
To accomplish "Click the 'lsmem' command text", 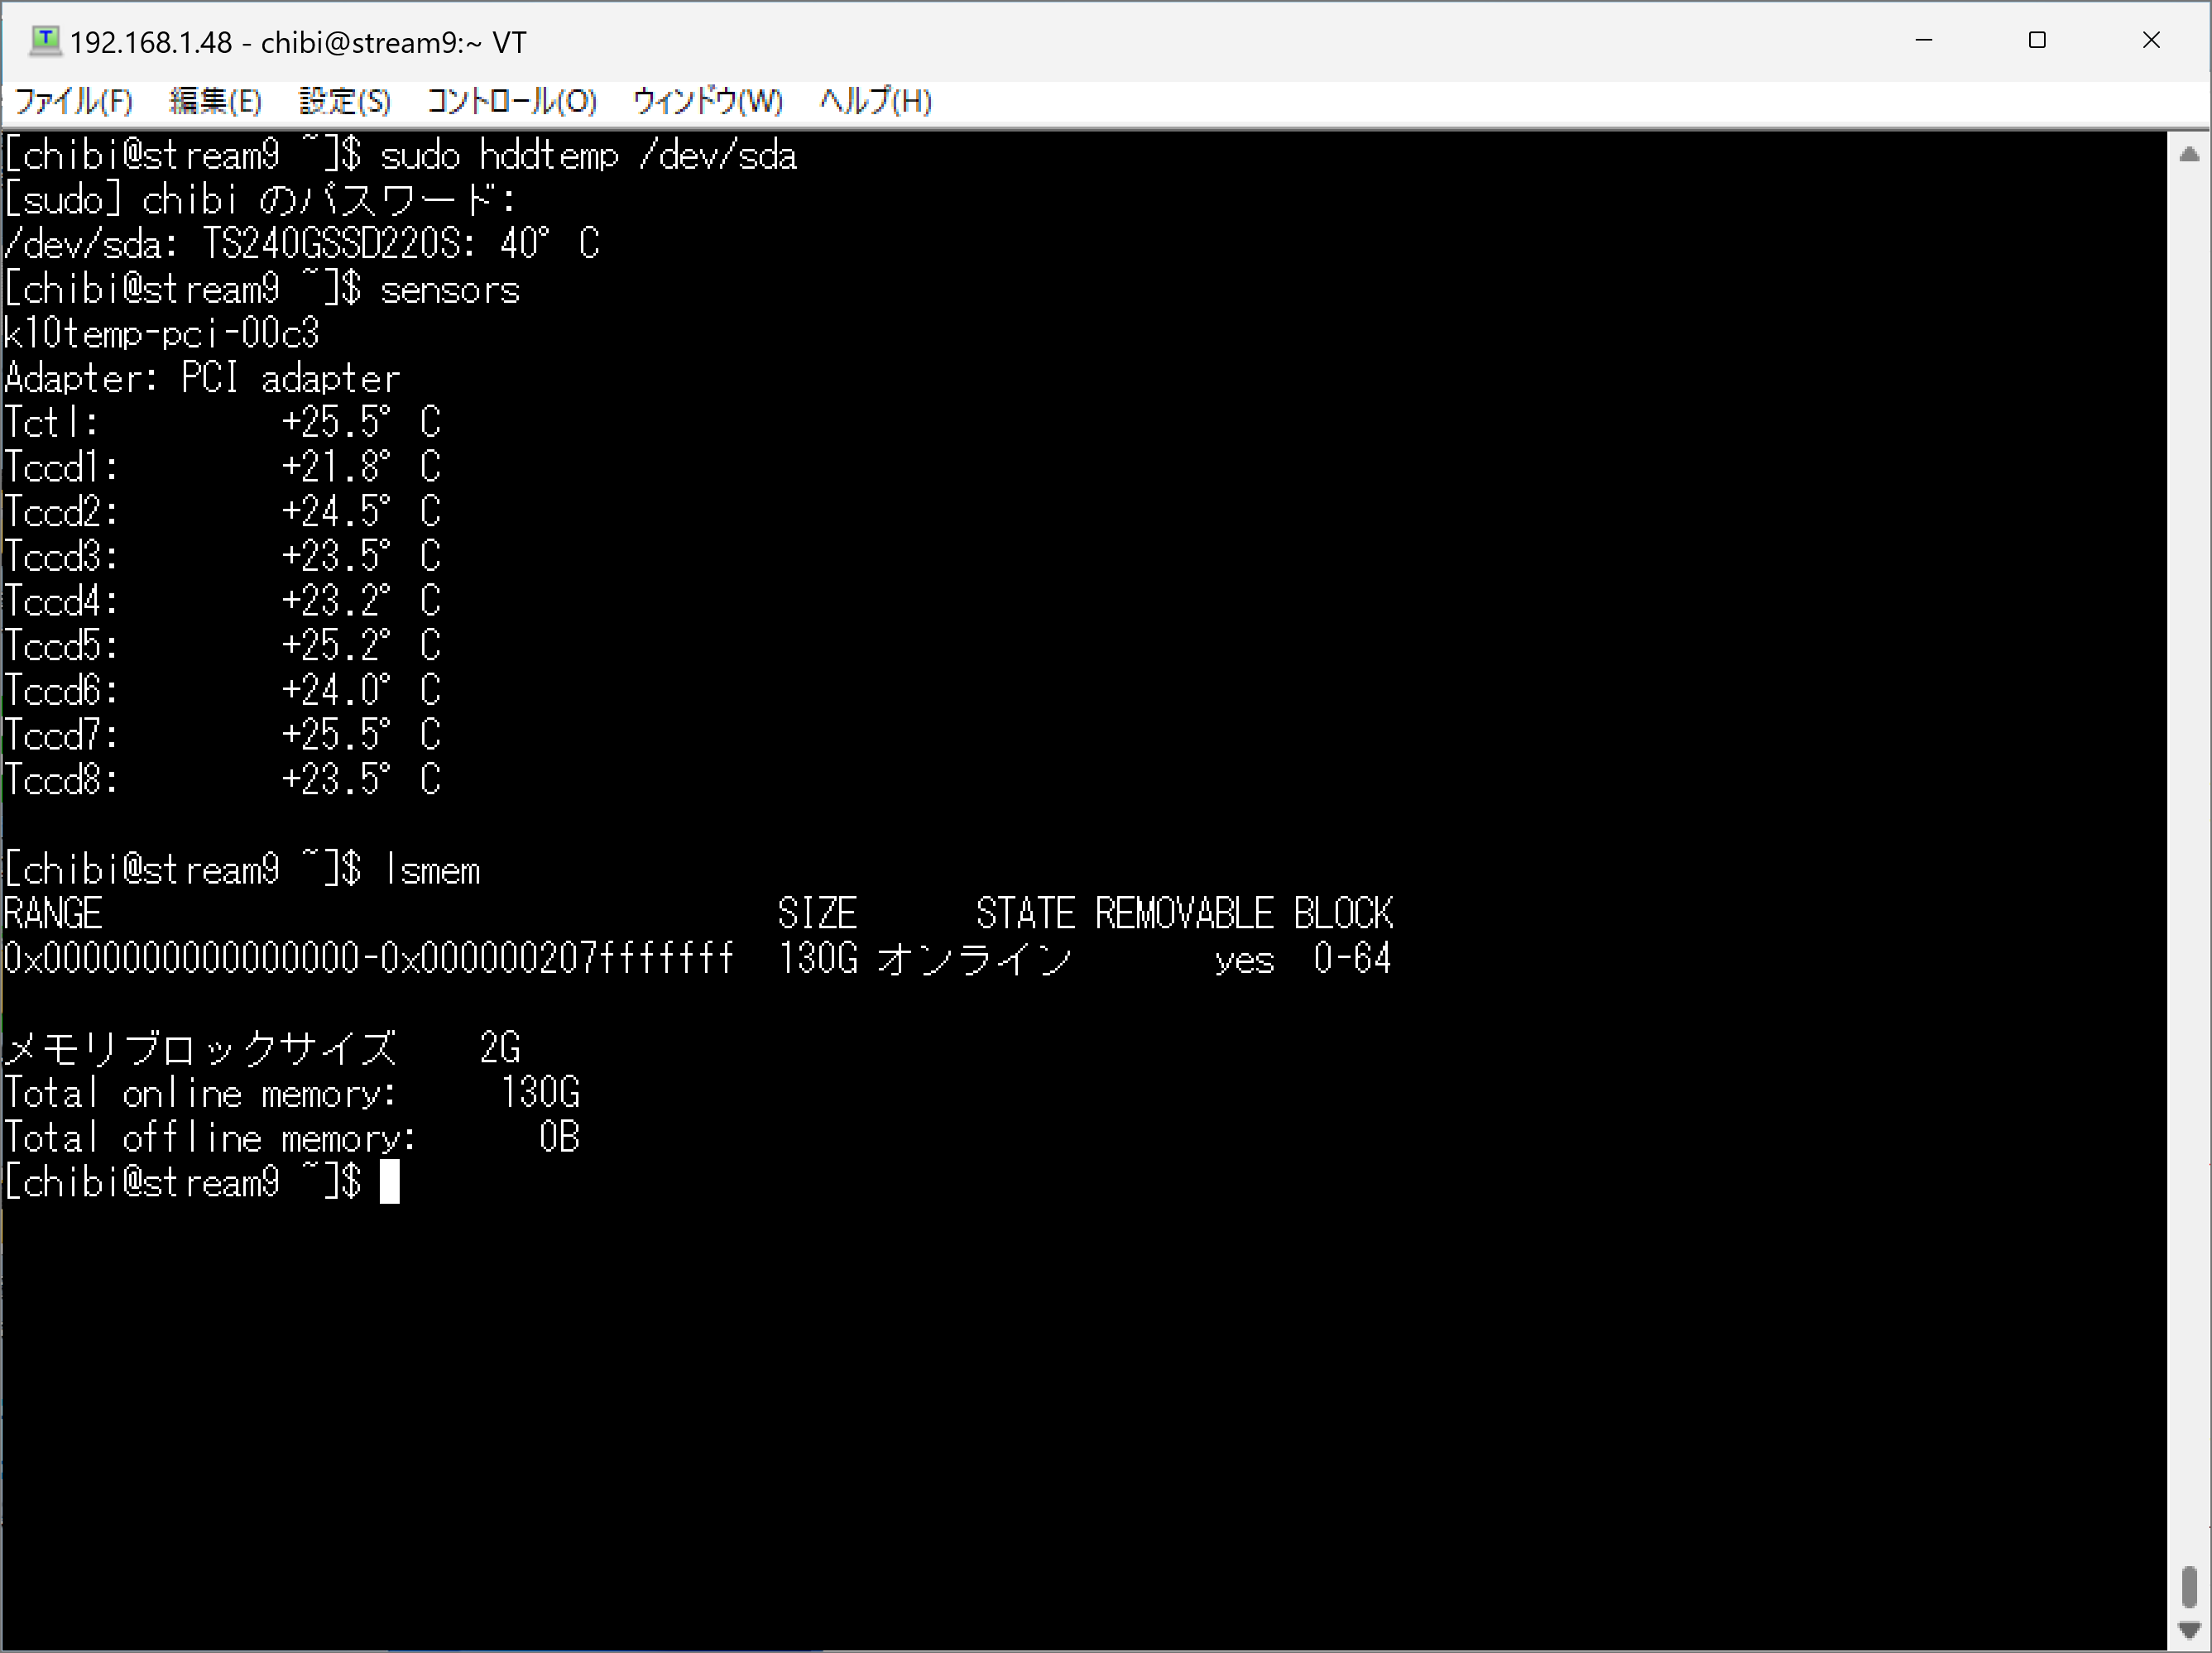I will pos(432,870).
